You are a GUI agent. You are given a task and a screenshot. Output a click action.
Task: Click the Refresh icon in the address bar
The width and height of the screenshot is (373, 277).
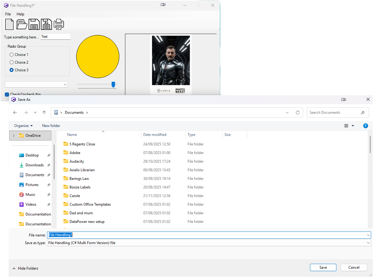click(297, 113)
